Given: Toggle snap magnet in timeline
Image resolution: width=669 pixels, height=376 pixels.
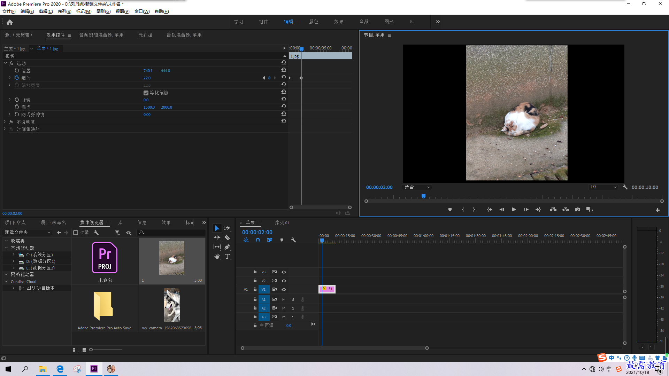Looking at the screenshot, I should coord(258,240).
